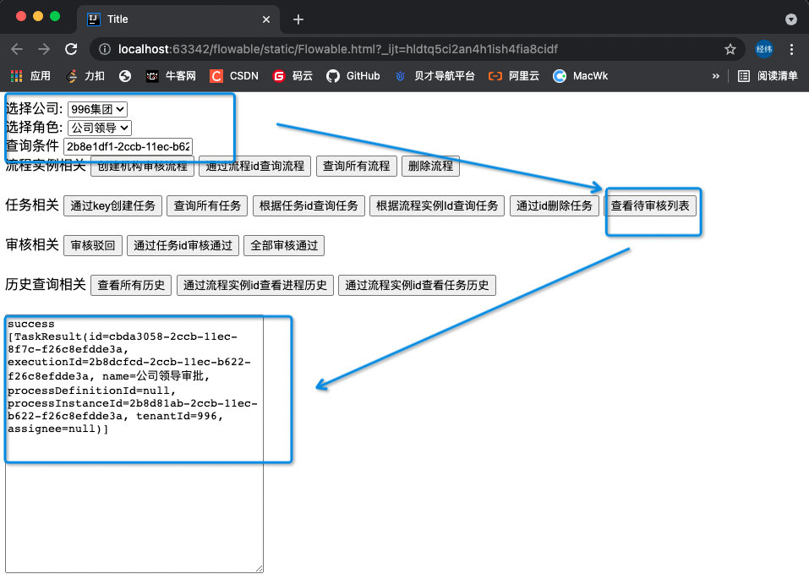809x585 pixels.
Task: Open the GitHub bookmark
Action: (353, 76)
